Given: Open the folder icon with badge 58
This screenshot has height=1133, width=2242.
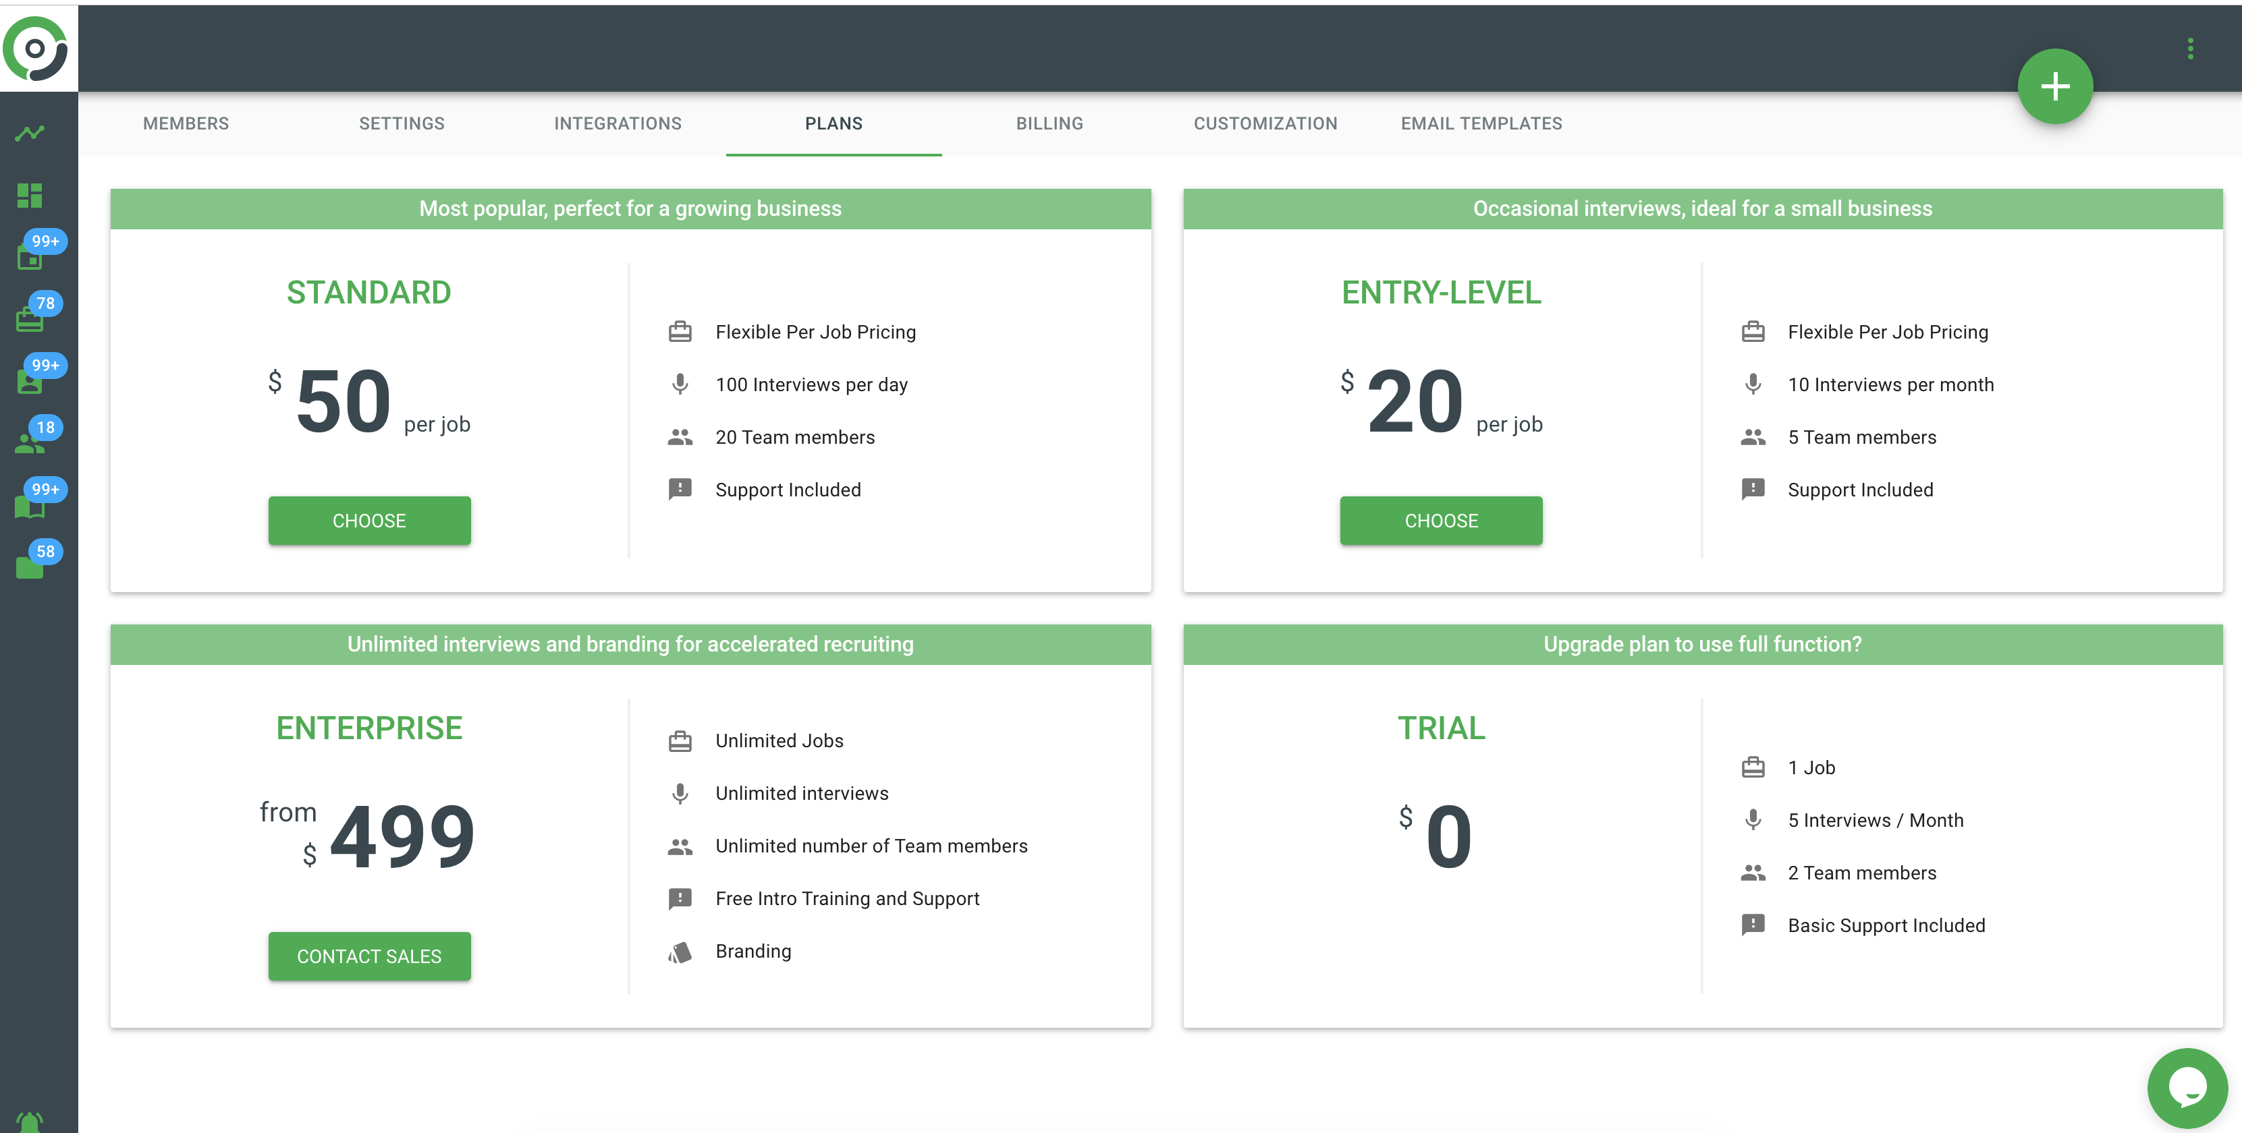Looking at the screenshot, I should (x=30, y=567).
